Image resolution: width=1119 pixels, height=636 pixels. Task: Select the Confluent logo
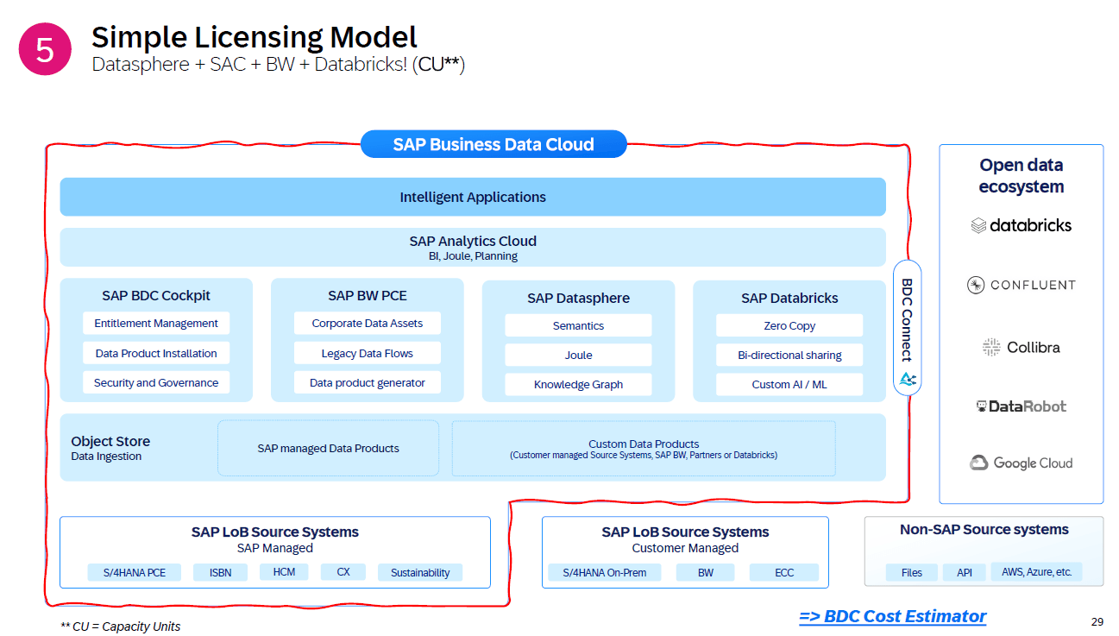pos(1021,285)
